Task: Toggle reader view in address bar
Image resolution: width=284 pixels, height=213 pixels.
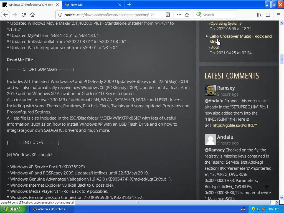Action: pos(168,15)
